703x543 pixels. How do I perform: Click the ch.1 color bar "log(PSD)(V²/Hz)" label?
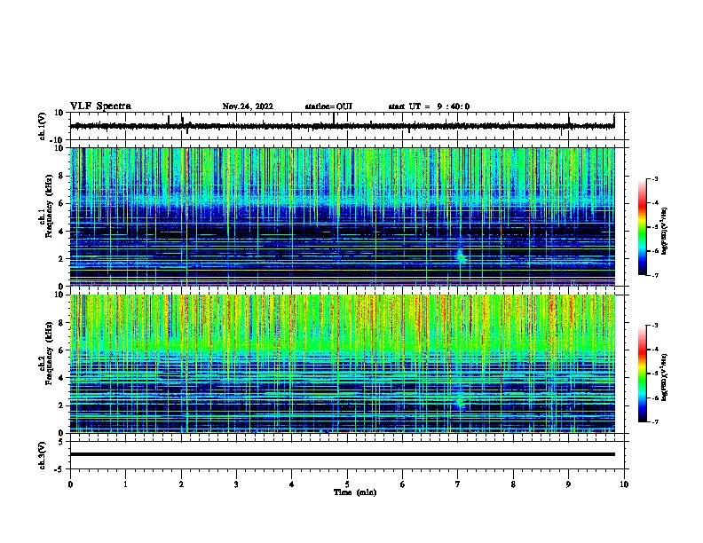point(665,232)
